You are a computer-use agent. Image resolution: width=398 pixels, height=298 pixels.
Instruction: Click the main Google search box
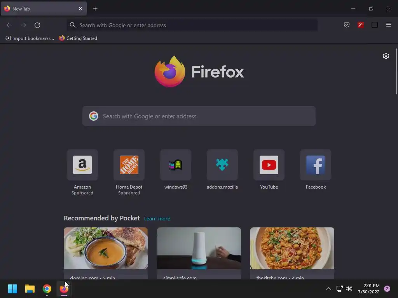199,116
